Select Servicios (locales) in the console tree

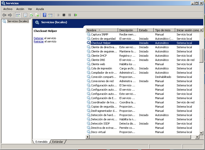17,21
